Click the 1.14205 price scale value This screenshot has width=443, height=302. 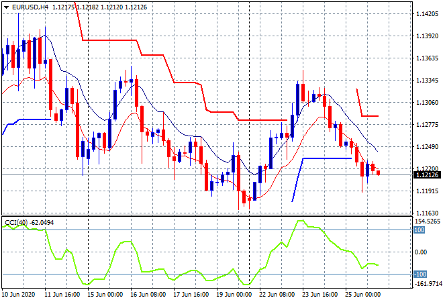(x=428, y=14)
